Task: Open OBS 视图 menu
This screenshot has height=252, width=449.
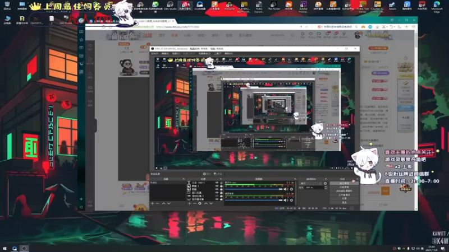Action: (176, 53)
